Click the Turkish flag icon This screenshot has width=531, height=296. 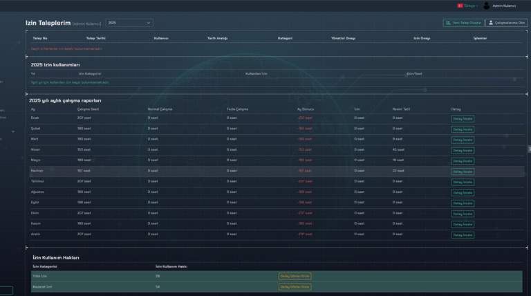click(460, 6)
